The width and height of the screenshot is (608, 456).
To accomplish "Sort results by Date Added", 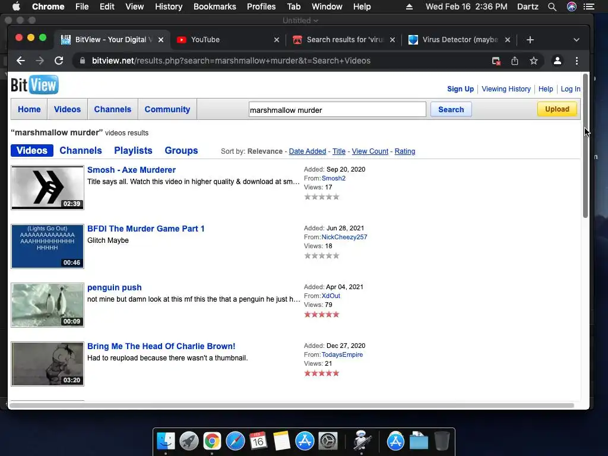I will click(308, 151).
